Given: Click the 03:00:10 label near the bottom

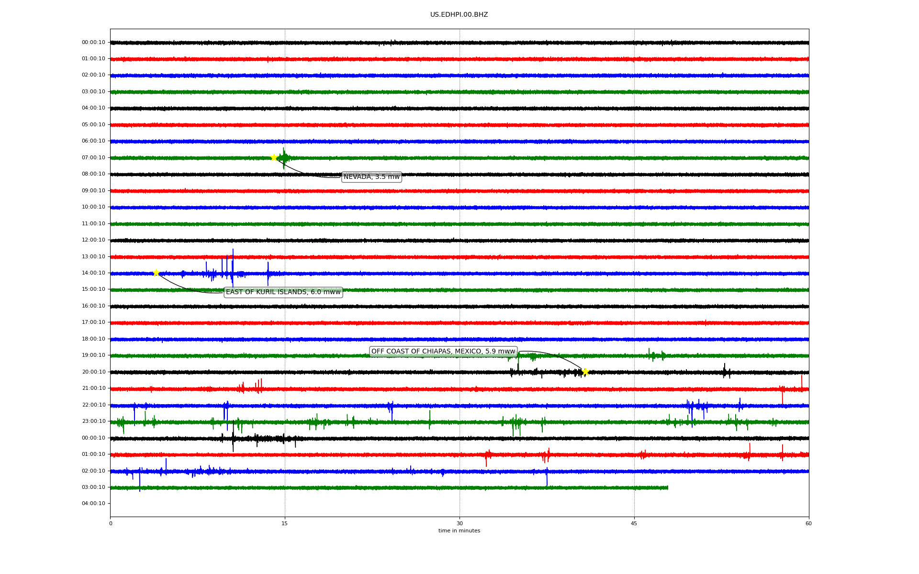Looking at the screenshot, I should point(93,487).
